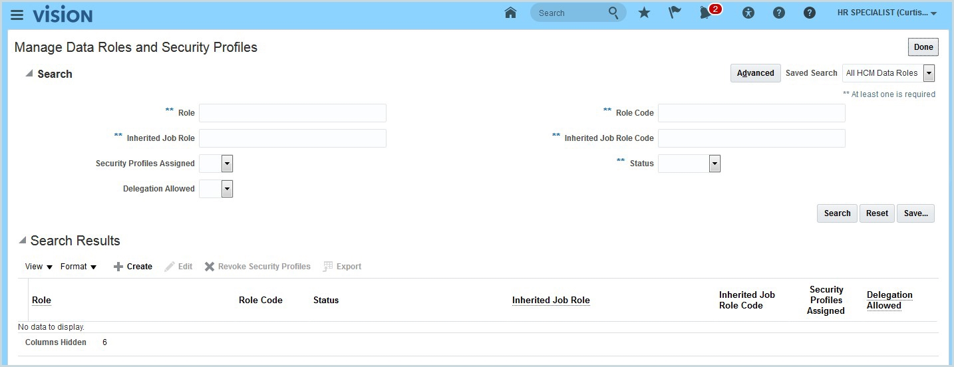Click the magnifying glass search icon
This screenshot has height=367, width=954.
pos(613,13)
